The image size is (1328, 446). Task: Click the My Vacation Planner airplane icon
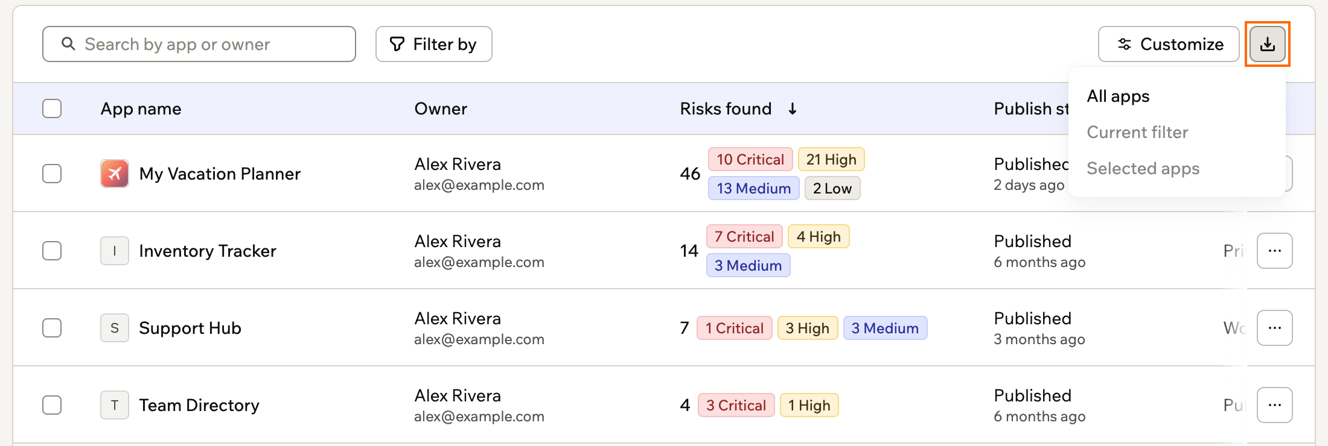pyautogui.click(x=115, y=174)
